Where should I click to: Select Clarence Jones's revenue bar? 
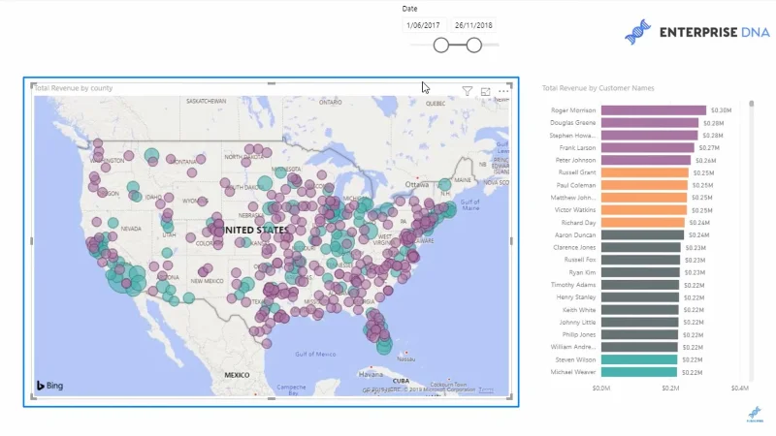click(641, 248)
